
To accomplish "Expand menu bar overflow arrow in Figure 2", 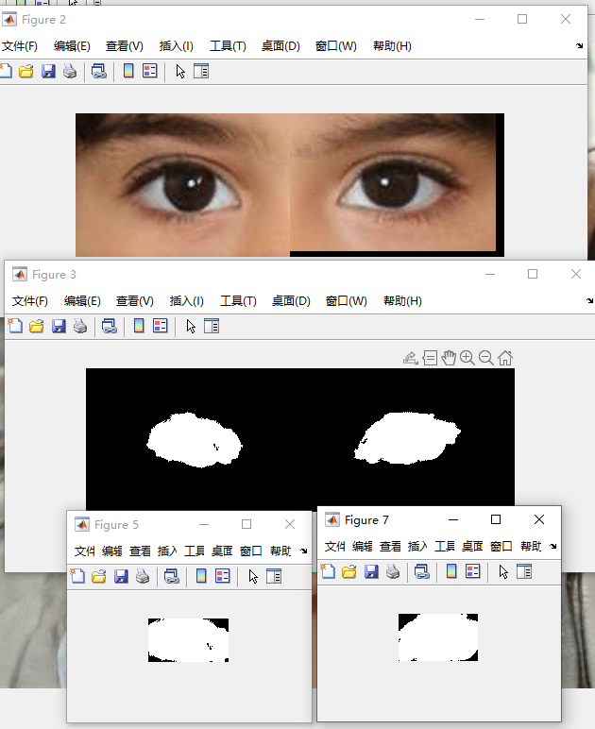I will click(579, 45).
